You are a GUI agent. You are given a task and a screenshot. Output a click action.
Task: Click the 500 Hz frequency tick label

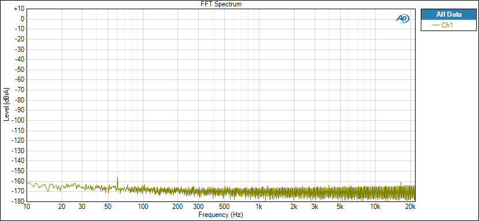(224, 207)
